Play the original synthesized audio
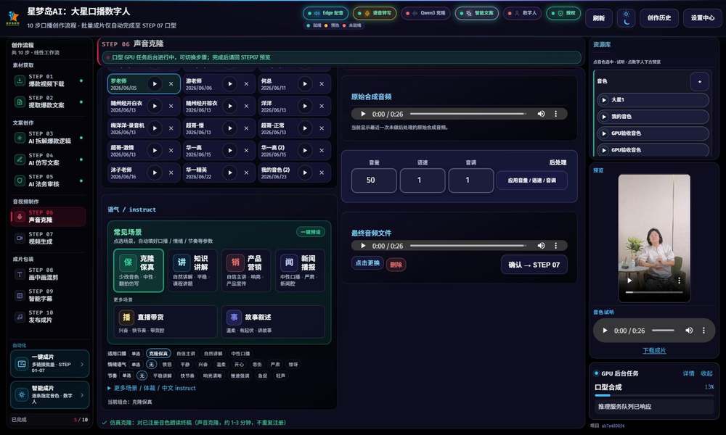This screenshot has height=435, width=726. (363, 114)
